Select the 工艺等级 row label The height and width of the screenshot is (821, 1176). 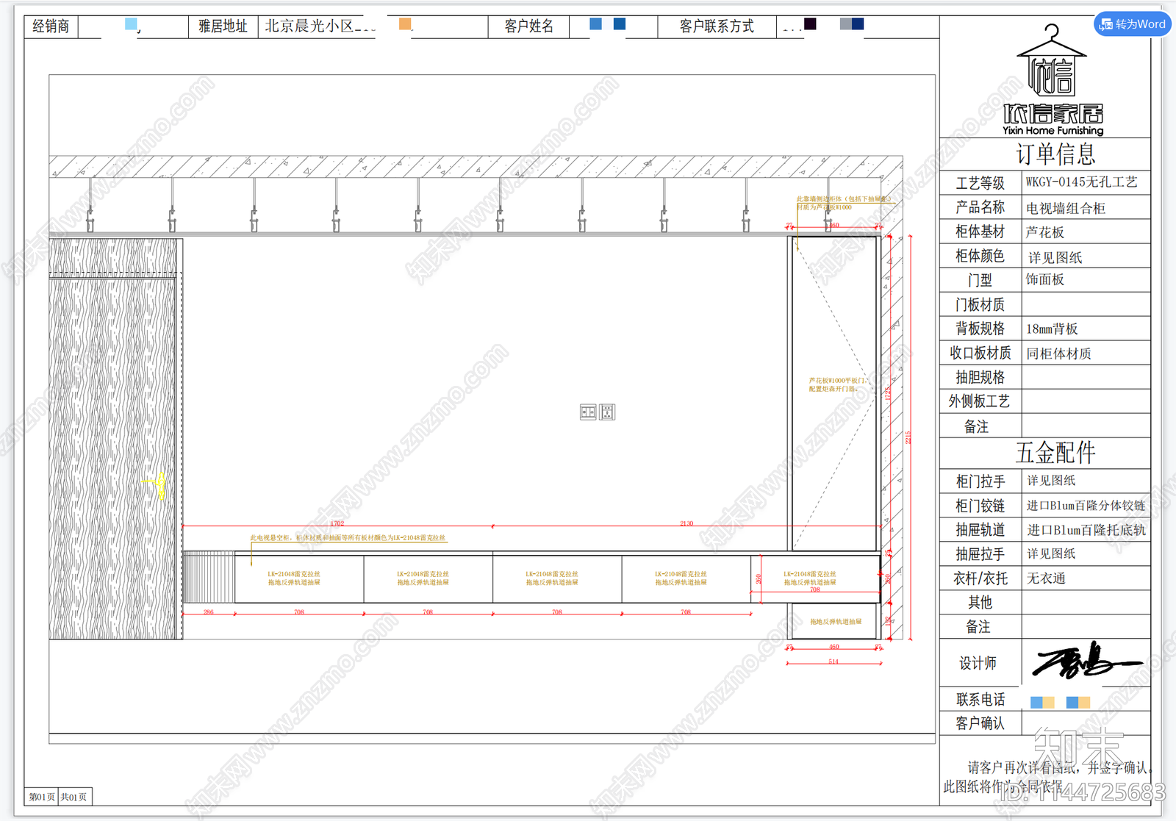tap(980, 183)
